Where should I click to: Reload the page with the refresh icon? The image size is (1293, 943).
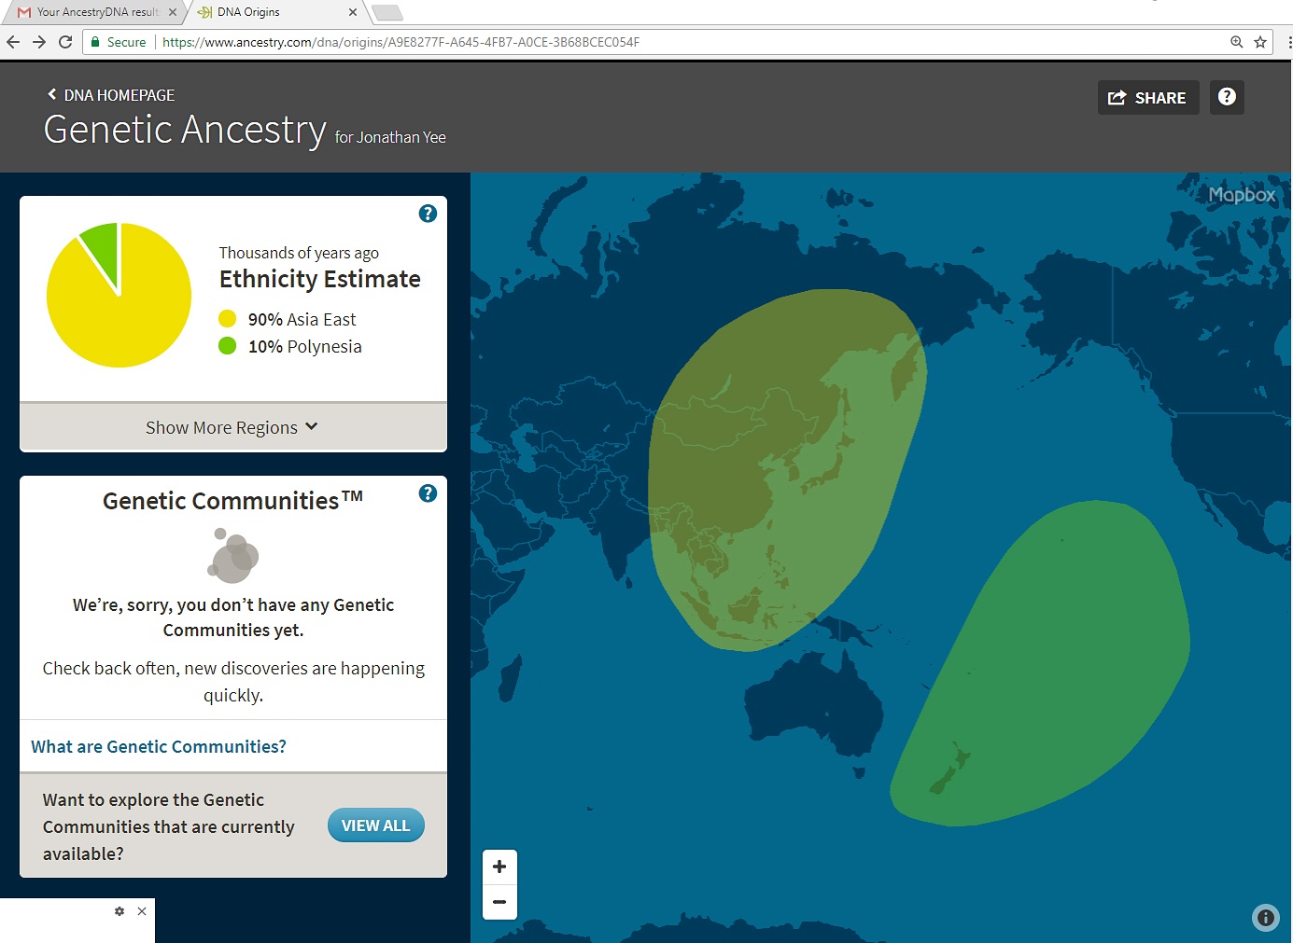click(x=65, y=42)
